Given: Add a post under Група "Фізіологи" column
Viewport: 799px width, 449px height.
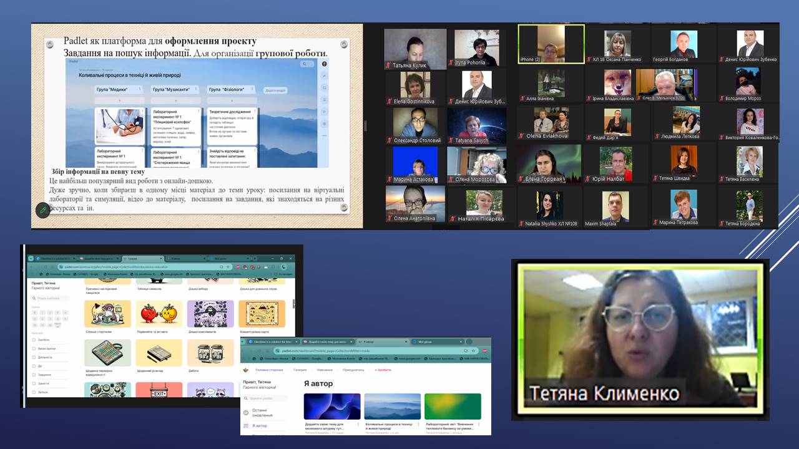Looking at the screenshot, I should click(232, 101).
